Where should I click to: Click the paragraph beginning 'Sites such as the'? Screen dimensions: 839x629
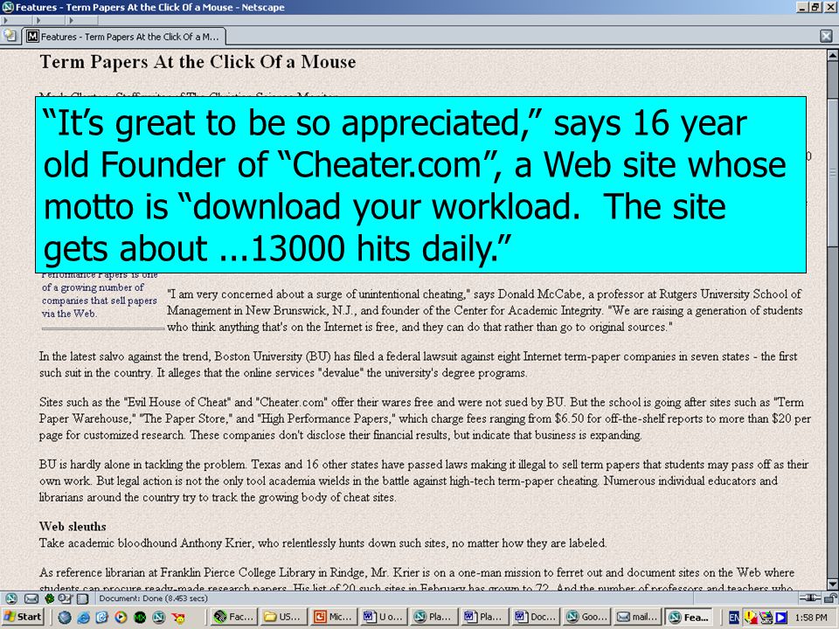425,418
